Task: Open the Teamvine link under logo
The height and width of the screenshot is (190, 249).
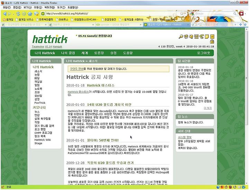Action: [x=38, y=47]
